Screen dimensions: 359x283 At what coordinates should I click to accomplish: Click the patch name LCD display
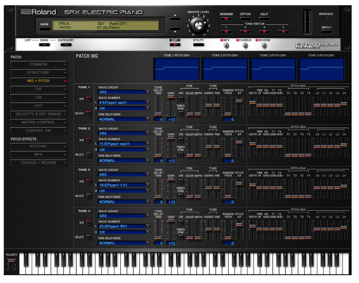pos(106,25)
